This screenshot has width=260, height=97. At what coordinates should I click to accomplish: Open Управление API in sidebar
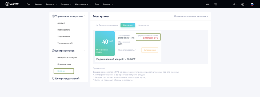(65, 43)
